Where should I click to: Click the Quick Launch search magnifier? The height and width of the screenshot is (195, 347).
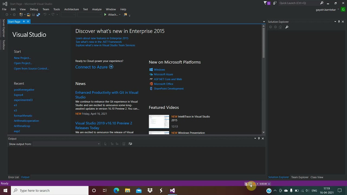[x=322, y=3]
